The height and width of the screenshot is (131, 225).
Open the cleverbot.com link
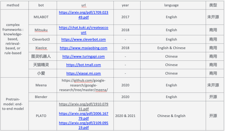click(83, 40)
